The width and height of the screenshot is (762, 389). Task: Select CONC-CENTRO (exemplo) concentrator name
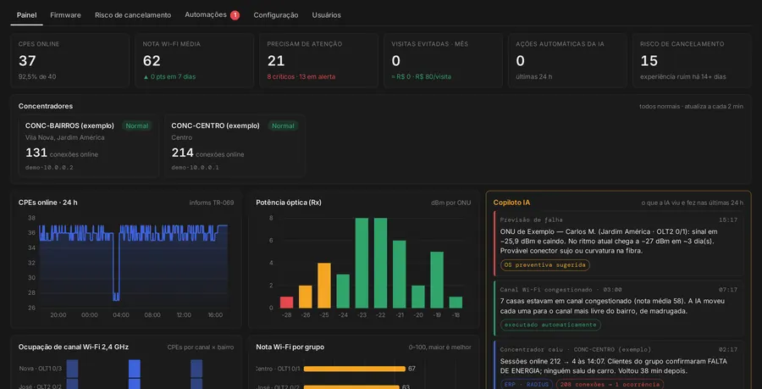click(216, 125)
